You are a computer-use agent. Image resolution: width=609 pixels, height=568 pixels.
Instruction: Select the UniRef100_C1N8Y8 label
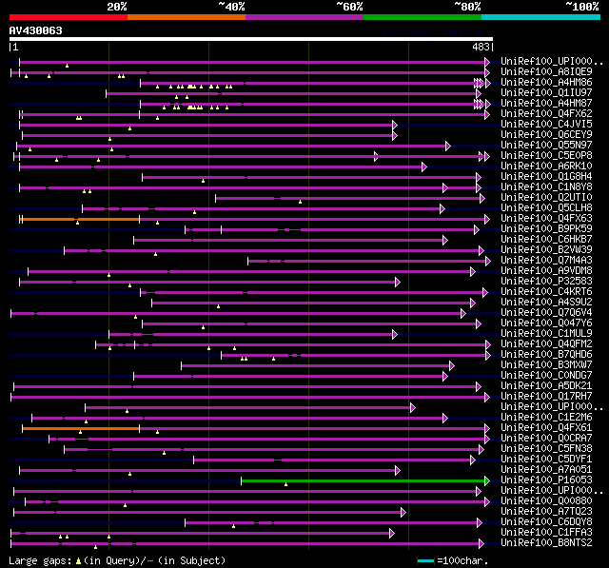pyautogui.click(x=546, y=187)
